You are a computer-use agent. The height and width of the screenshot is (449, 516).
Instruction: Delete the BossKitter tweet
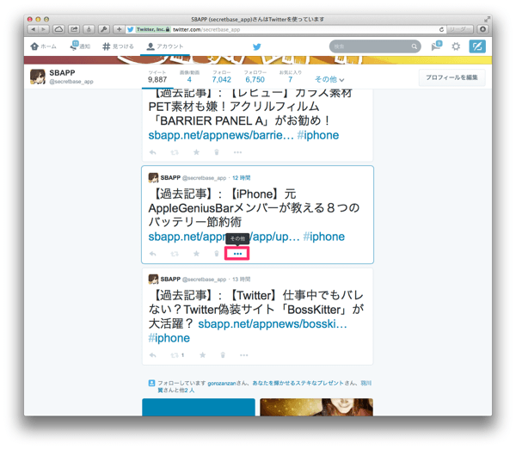(x=223, y=355)
